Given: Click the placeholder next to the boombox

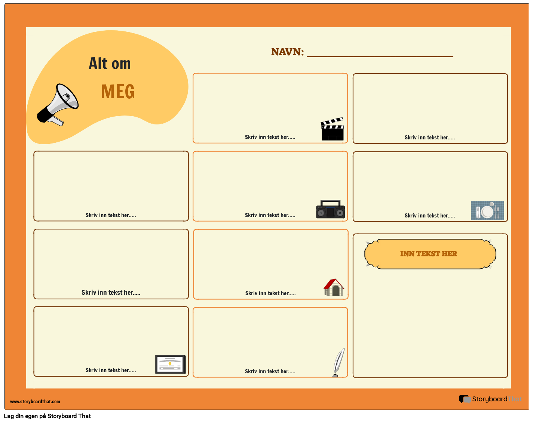Looking at the screenshot, I should 270,215.
